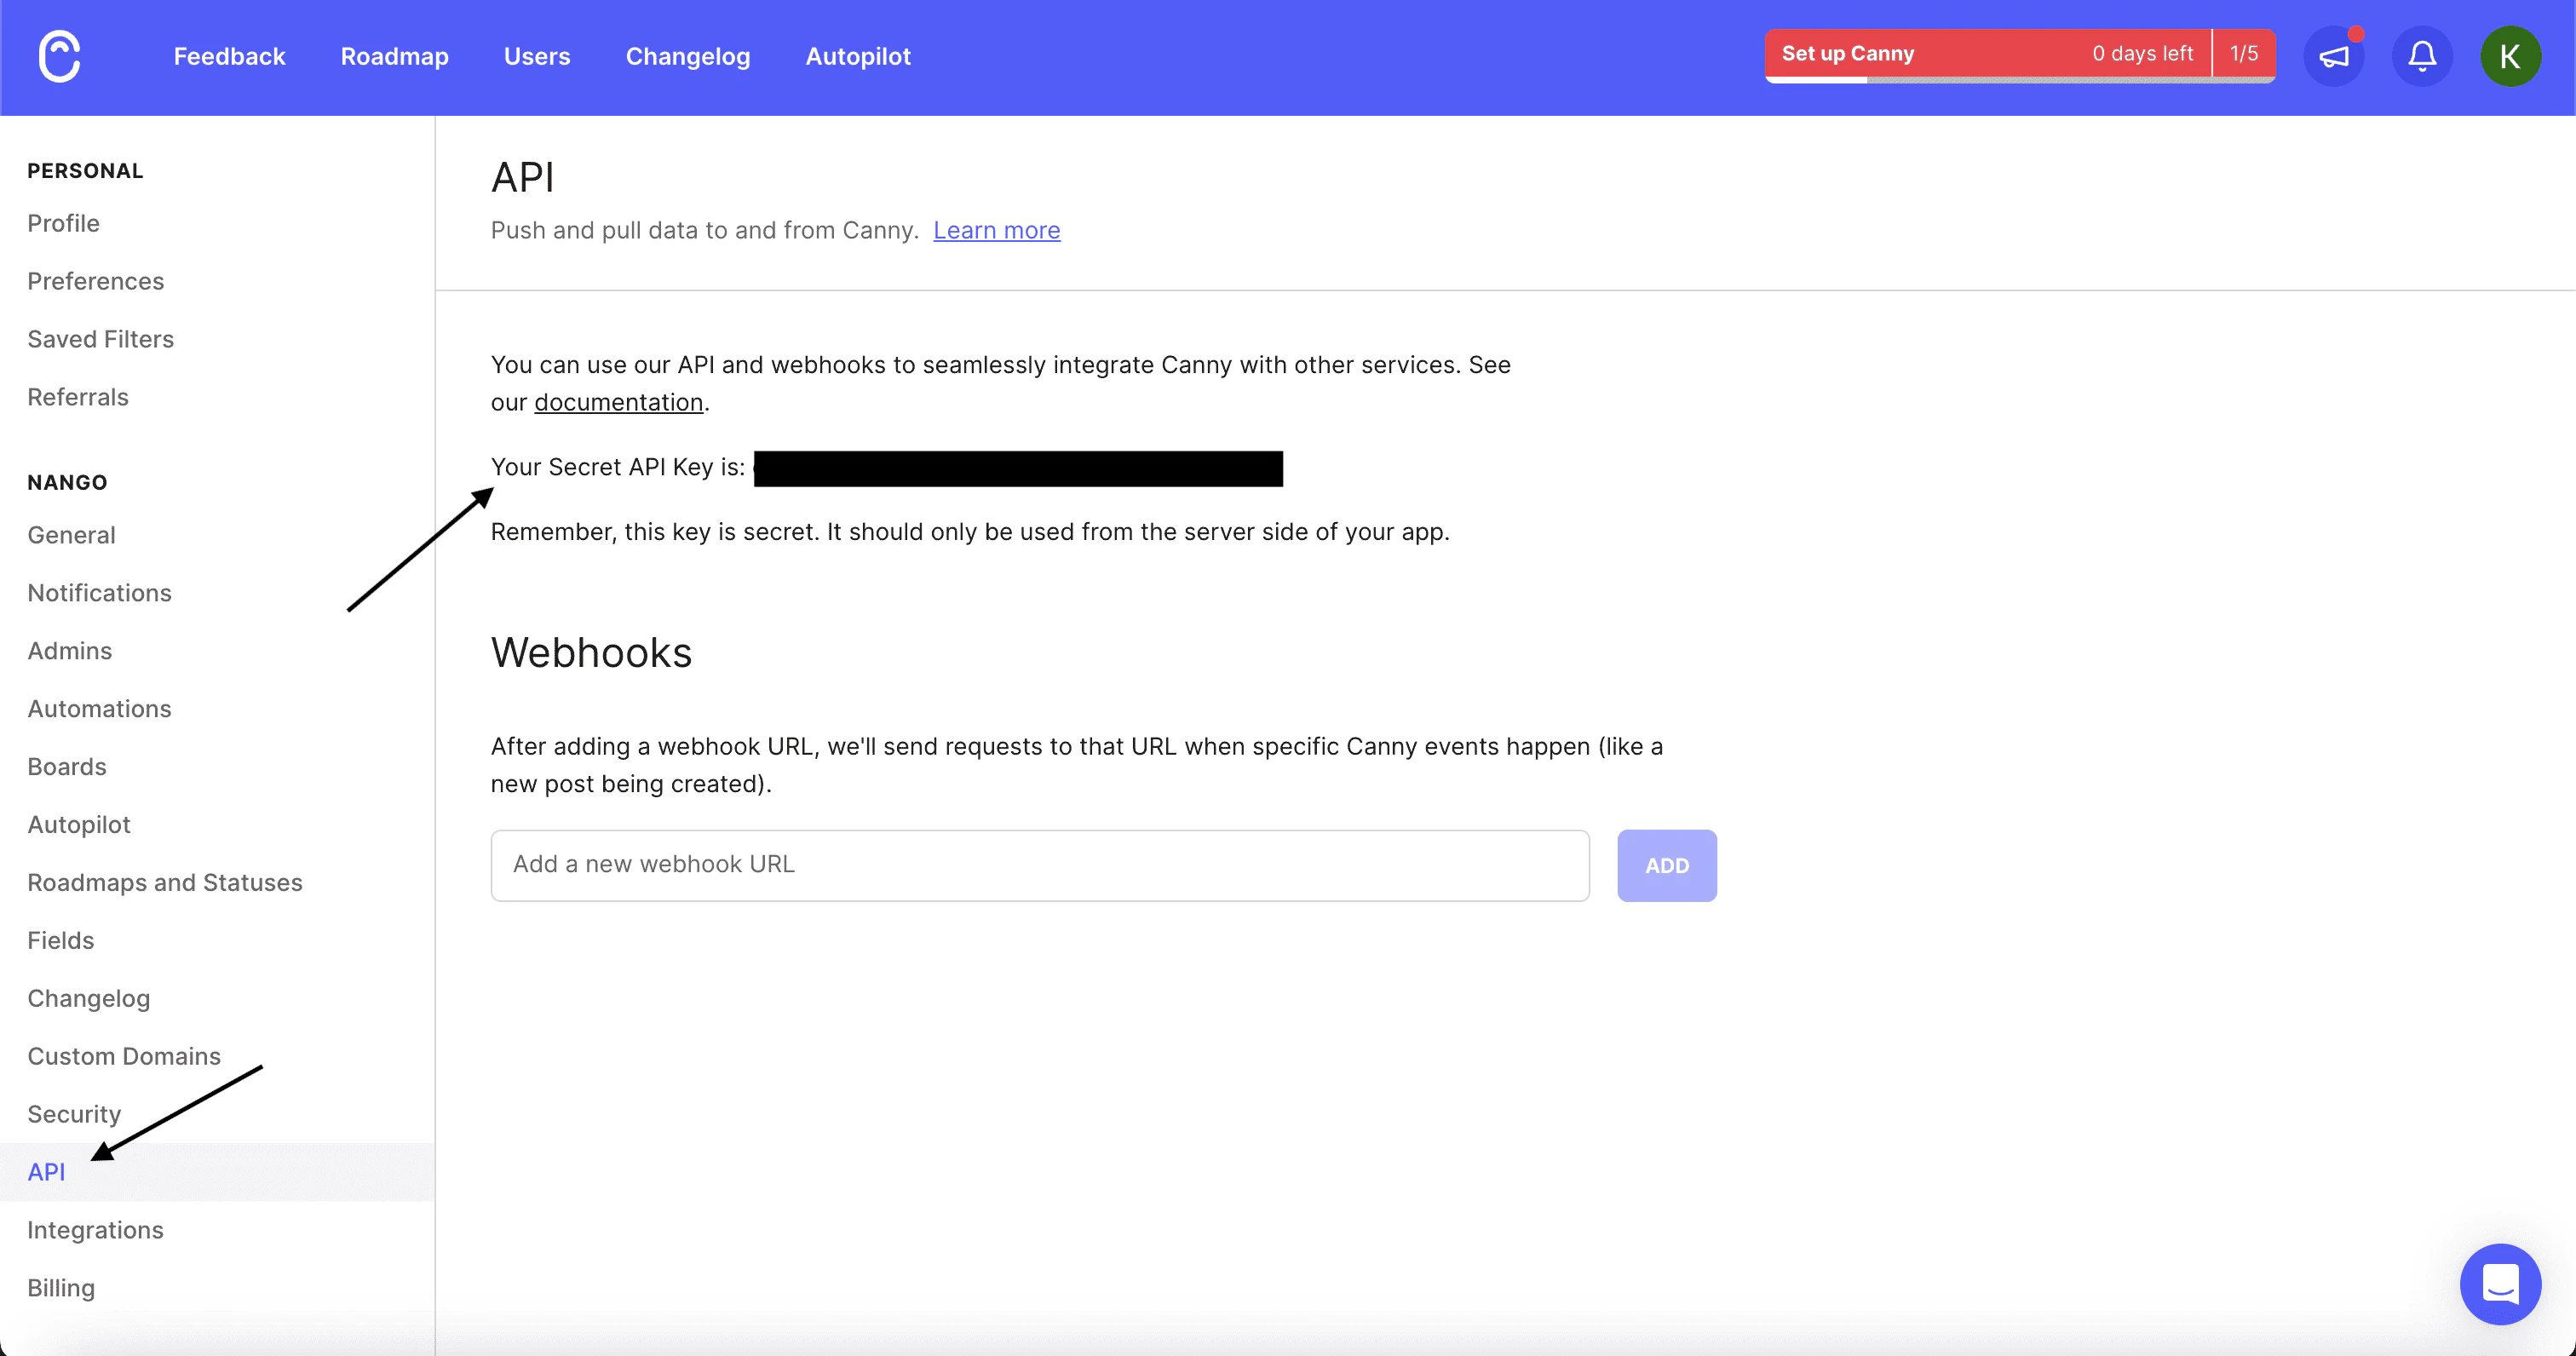The height and width of the screenshot is (1356, 2576).
Task: Switch to the Users nav tab
Action: coord(537,57)
